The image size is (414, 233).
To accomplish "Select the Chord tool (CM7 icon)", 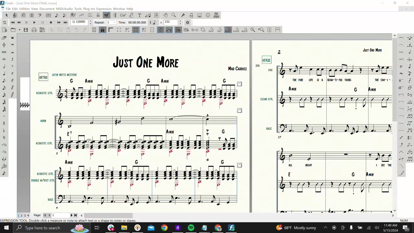I will coord(123,15).
